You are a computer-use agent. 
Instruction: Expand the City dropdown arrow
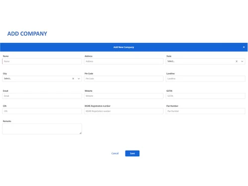(79, 79)
